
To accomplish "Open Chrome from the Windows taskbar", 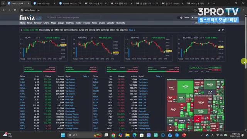I will 113,135.
